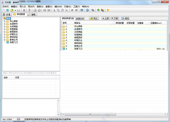Click the 向上 button
The height and width of the screenshot is (122, 170).
pyautogui.click(x=94, y=18)
